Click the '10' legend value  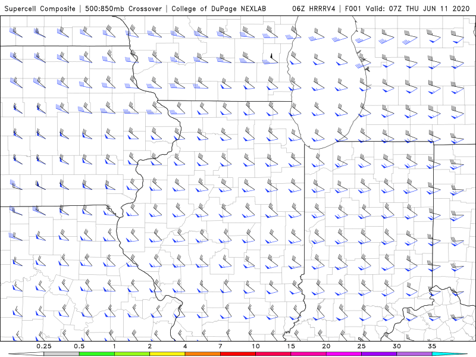click(x=256, y=346)
